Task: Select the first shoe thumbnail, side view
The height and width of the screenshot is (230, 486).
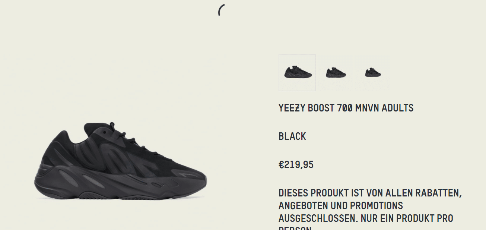Action: [297, 73]
